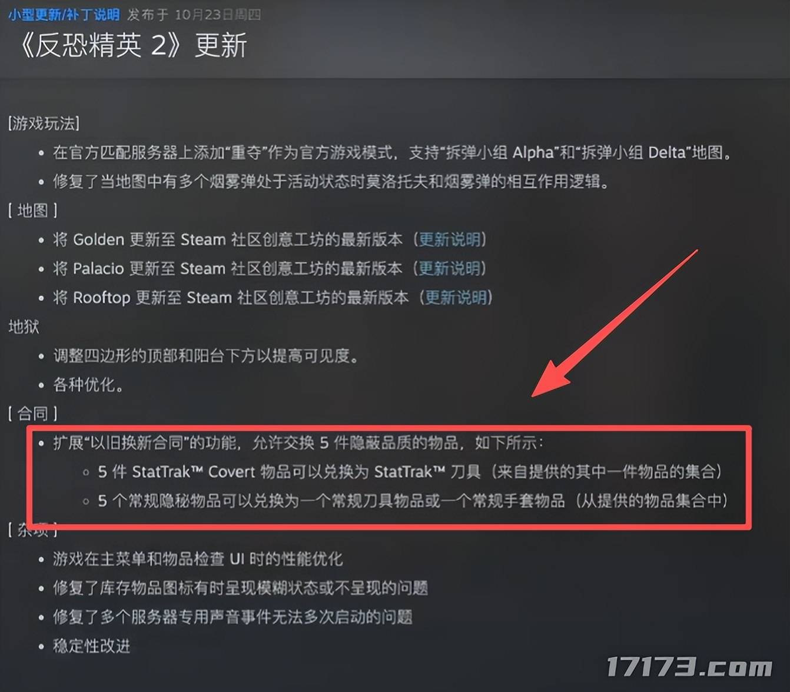Viewport: 790px width, 692px height.
Task: Open the Rooftop 更新说明 link
Action: click(456, 297)
